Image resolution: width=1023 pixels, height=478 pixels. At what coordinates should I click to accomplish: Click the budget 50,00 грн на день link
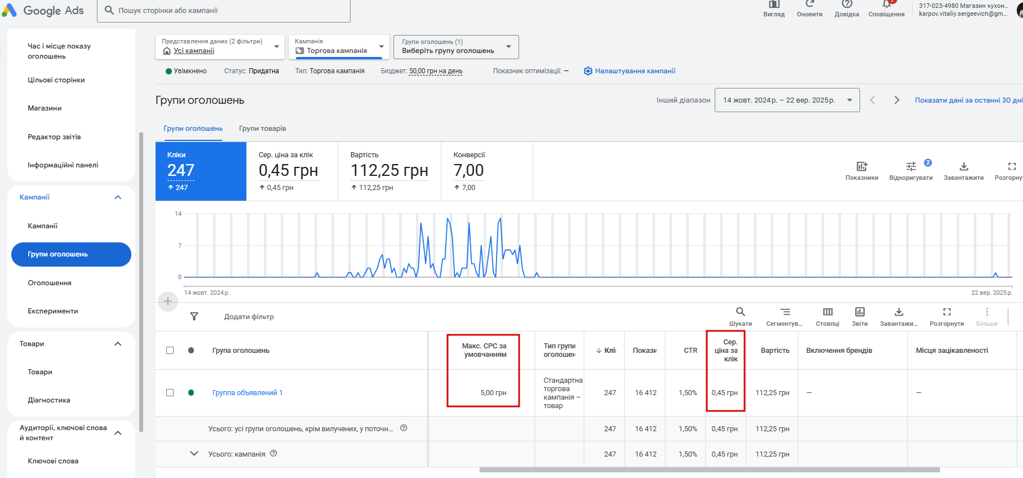[x=436, y=71]
